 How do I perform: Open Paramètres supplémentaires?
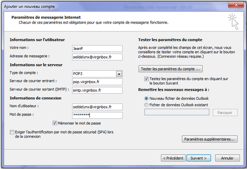(x=210, y=139)
